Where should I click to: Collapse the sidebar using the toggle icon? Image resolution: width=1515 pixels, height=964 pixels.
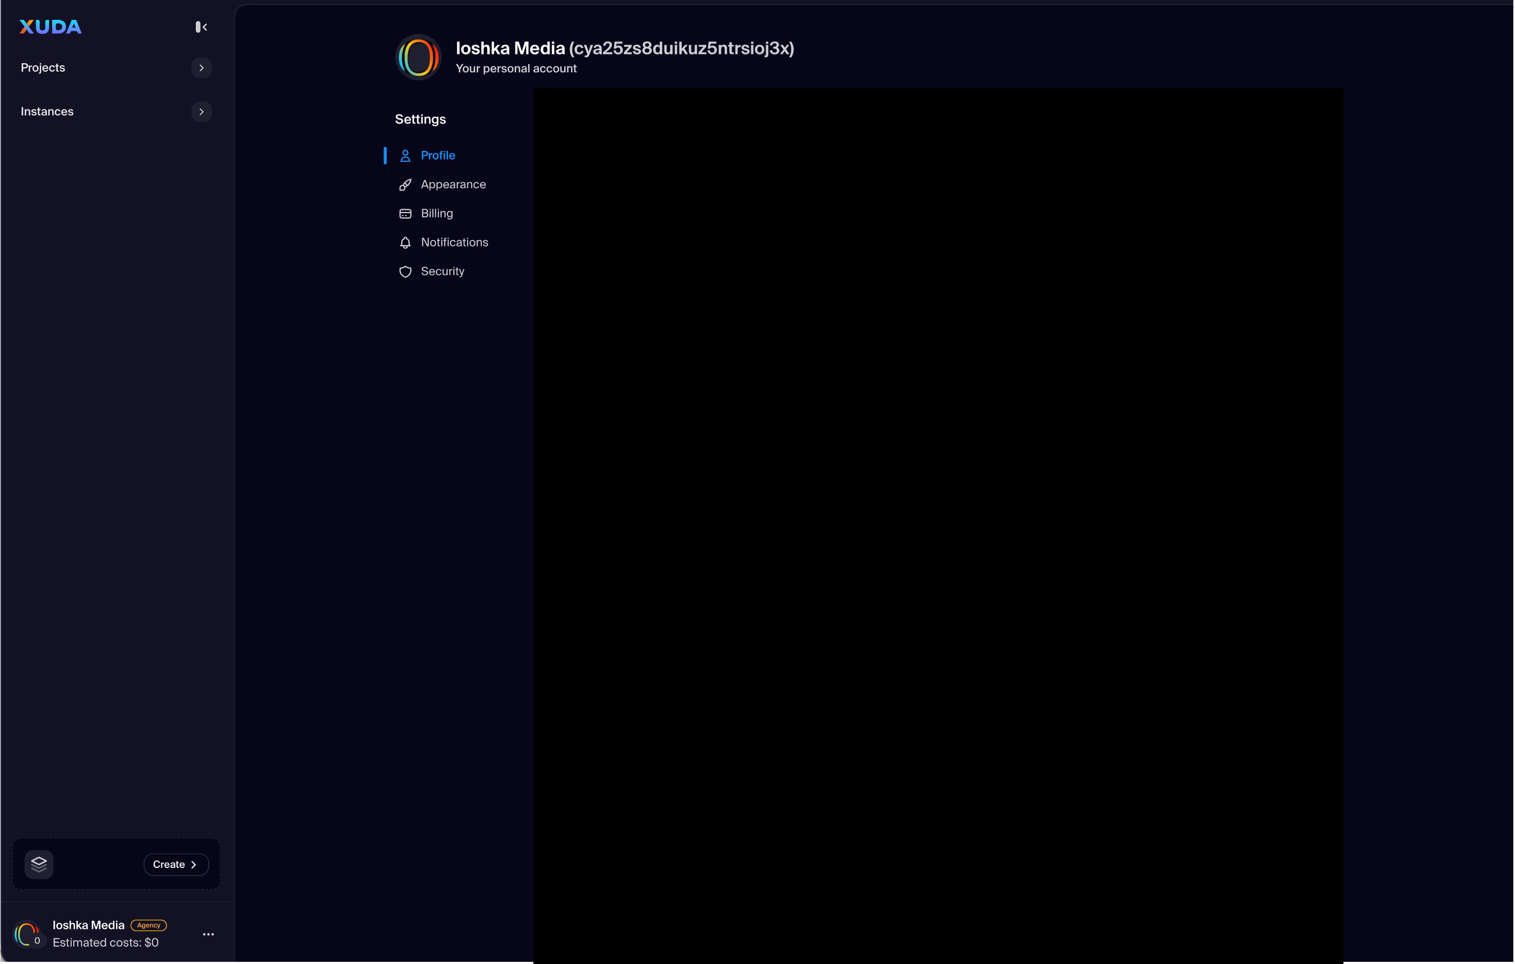[x=201, y=27]
